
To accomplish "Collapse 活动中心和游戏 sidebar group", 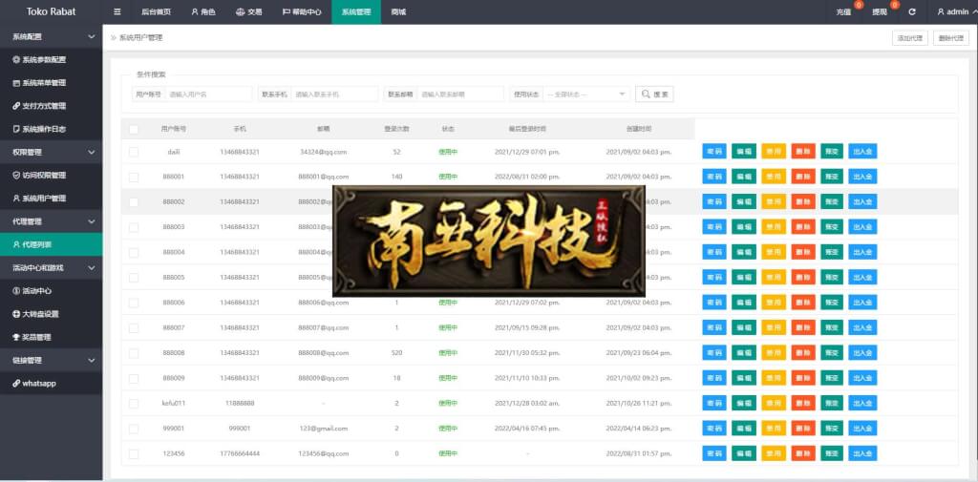I will [x=52, y=267].
